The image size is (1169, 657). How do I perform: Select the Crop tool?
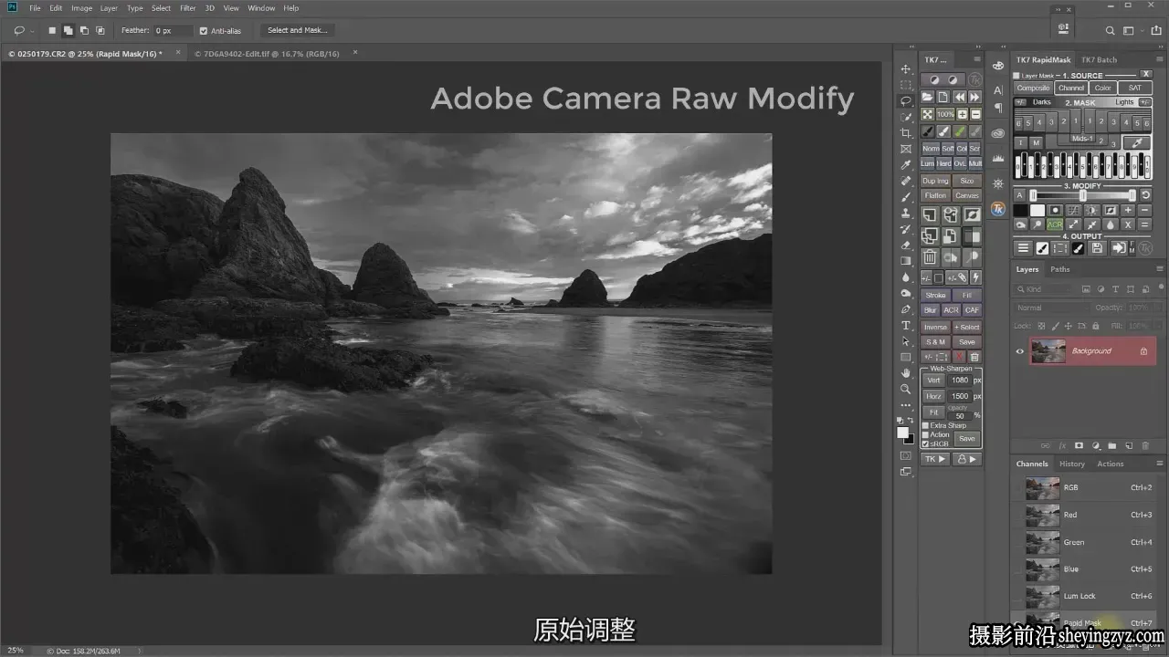click(906, 133)
